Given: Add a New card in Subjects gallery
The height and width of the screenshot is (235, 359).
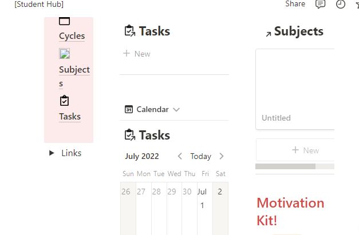Looking at the screenshot, I should pyautogui.click(x=305, y=150).
